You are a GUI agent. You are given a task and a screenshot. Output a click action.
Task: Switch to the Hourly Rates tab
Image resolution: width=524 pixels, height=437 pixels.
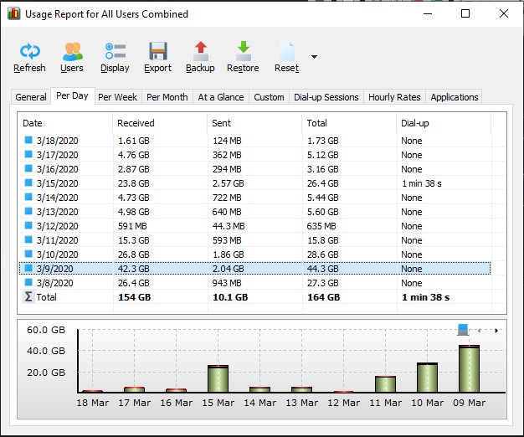[394, 97]
